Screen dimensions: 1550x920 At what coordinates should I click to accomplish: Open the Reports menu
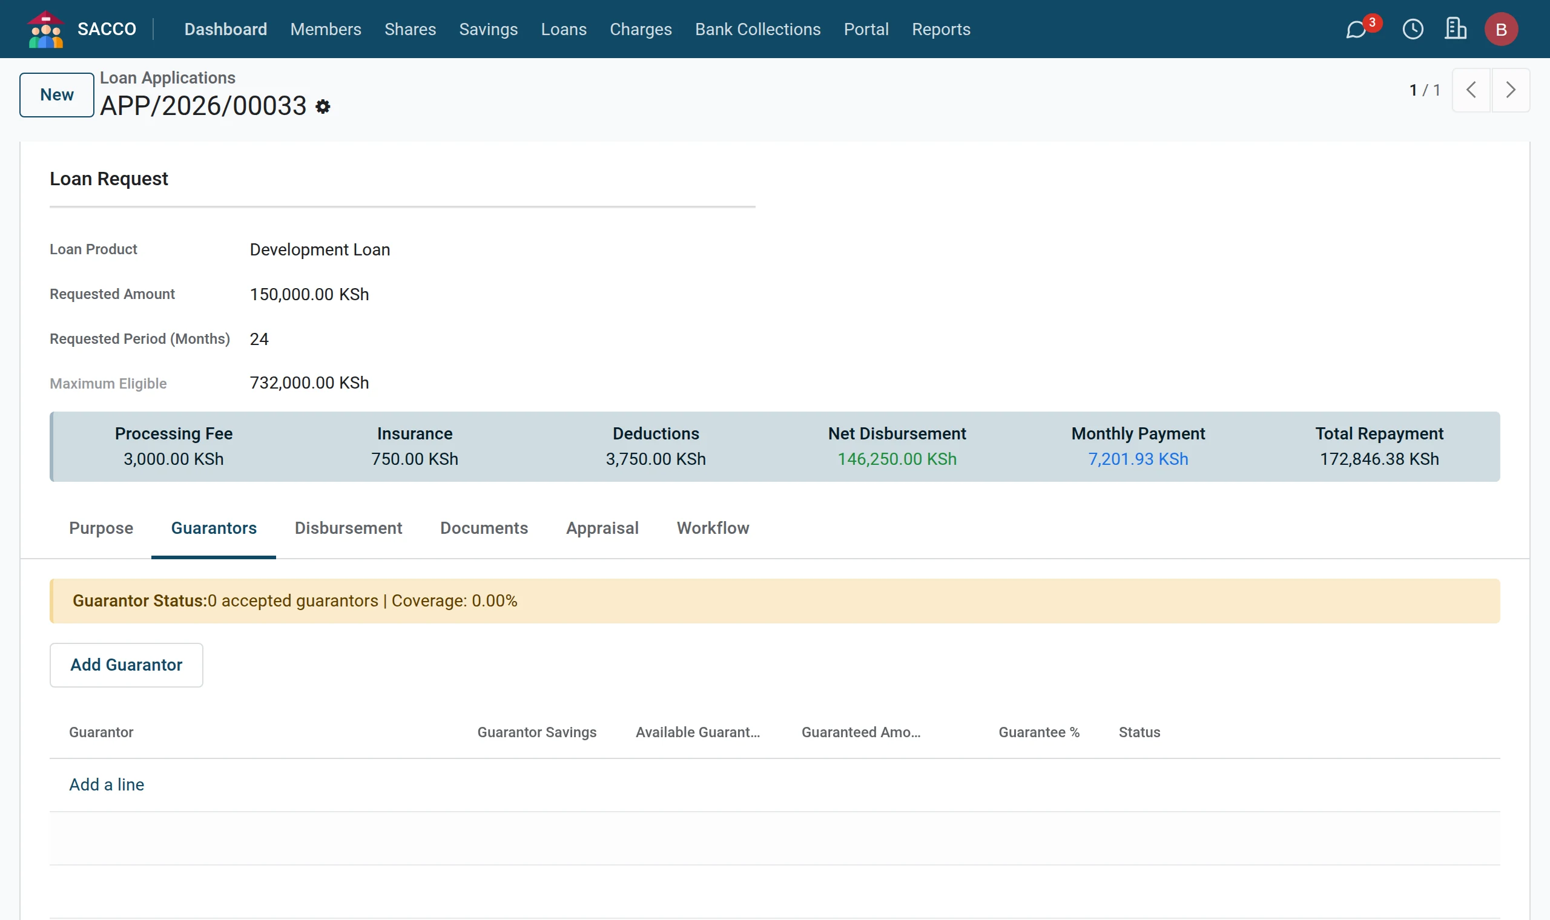pyautogui.click(x=940, y=29)
